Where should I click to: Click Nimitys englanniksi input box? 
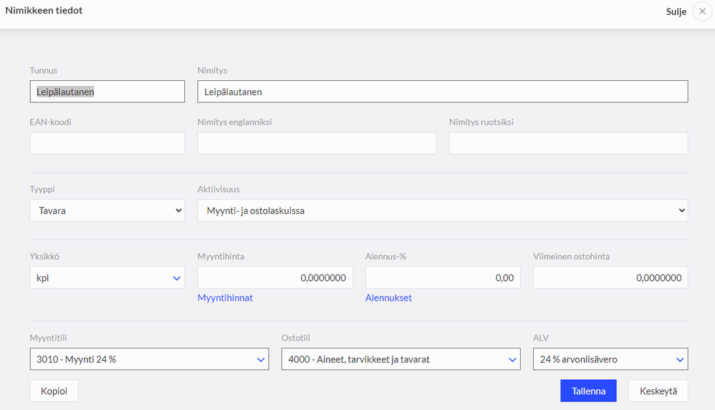(317, 143)
